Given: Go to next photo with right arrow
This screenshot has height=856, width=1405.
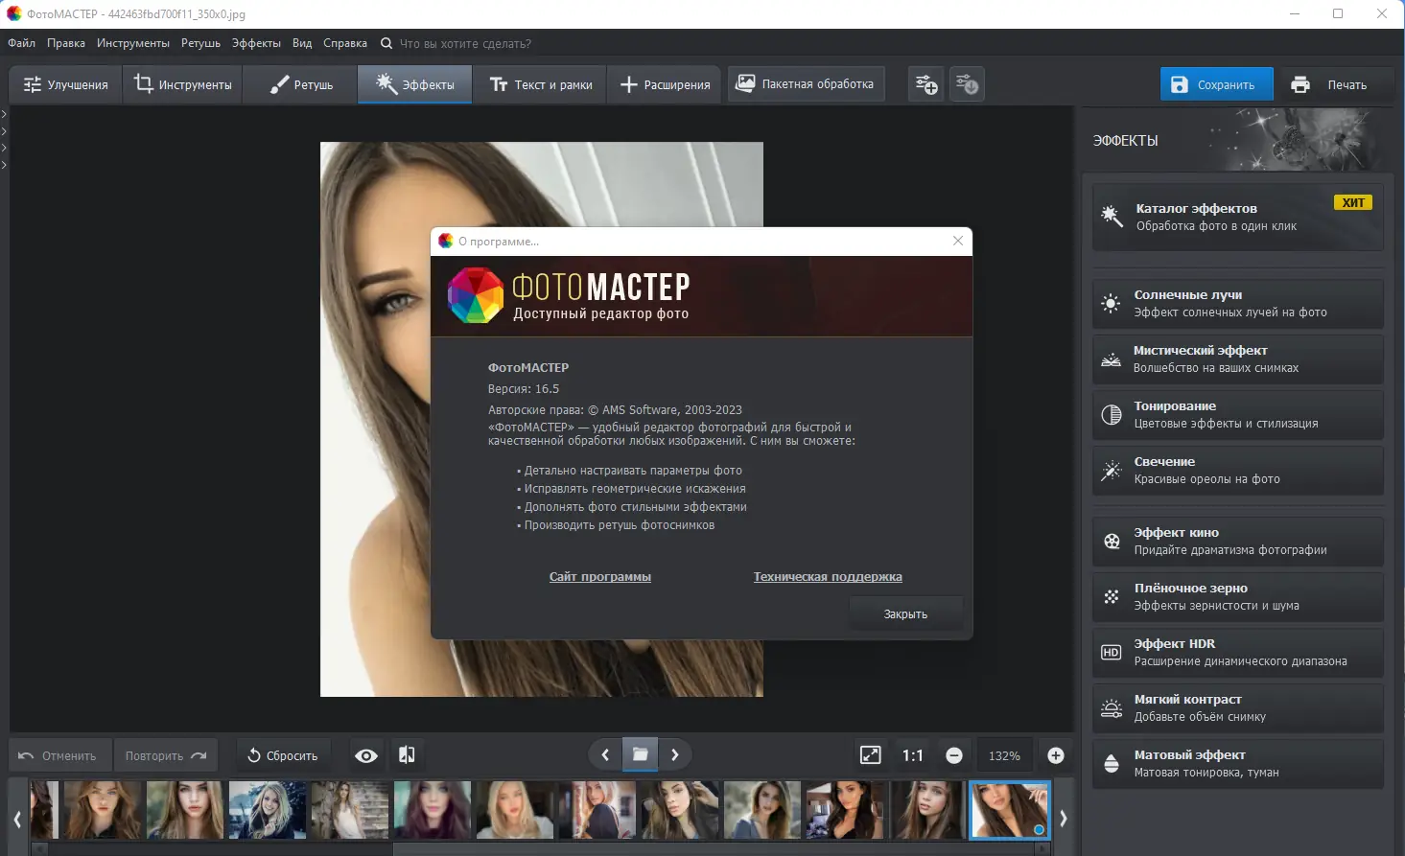Looking at the screenshot, I should tap(675, 755).
